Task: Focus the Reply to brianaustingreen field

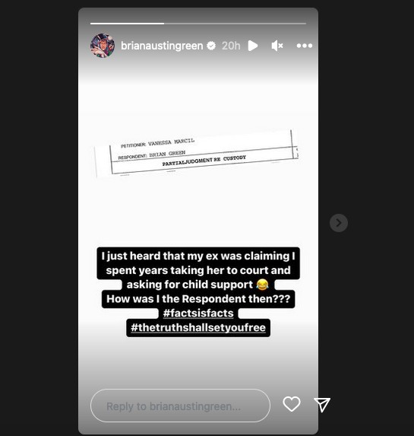Action: click(180, 406)
